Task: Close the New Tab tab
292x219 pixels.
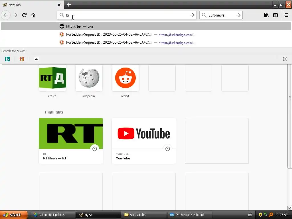Action: (x=59, y=5)
